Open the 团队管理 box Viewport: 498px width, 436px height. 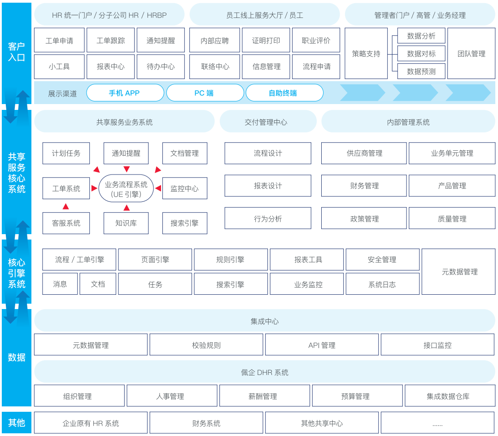coord(471,53)
